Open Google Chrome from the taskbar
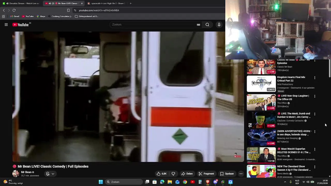The width and height of the screenshot is (331, 186). (x=185, y=182)
